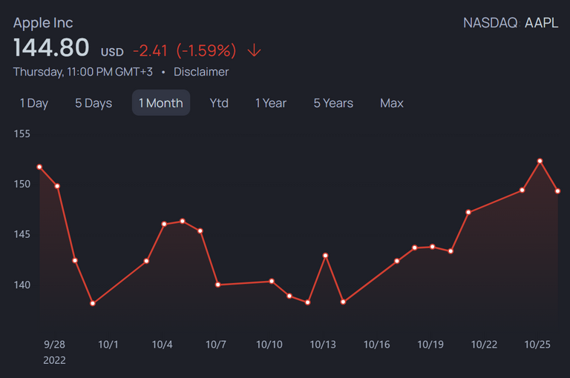Click the NASDAQ exchange label
This screenshot has width=570, height=378.
(491, 23)
